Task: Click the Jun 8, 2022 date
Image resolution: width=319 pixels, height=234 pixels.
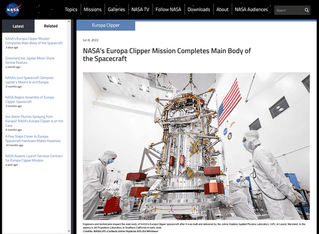Action: (x=91, y=40)
